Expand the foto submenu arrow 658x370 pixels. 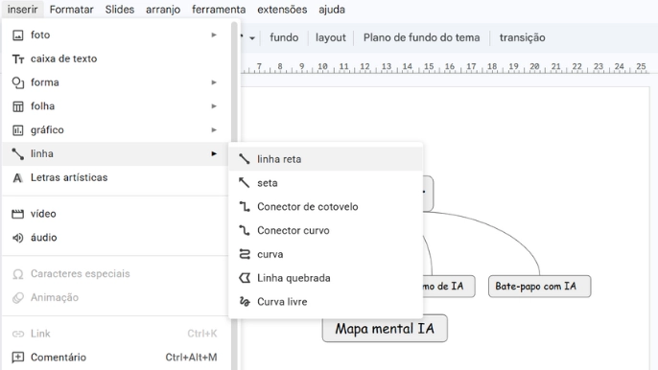214,35
